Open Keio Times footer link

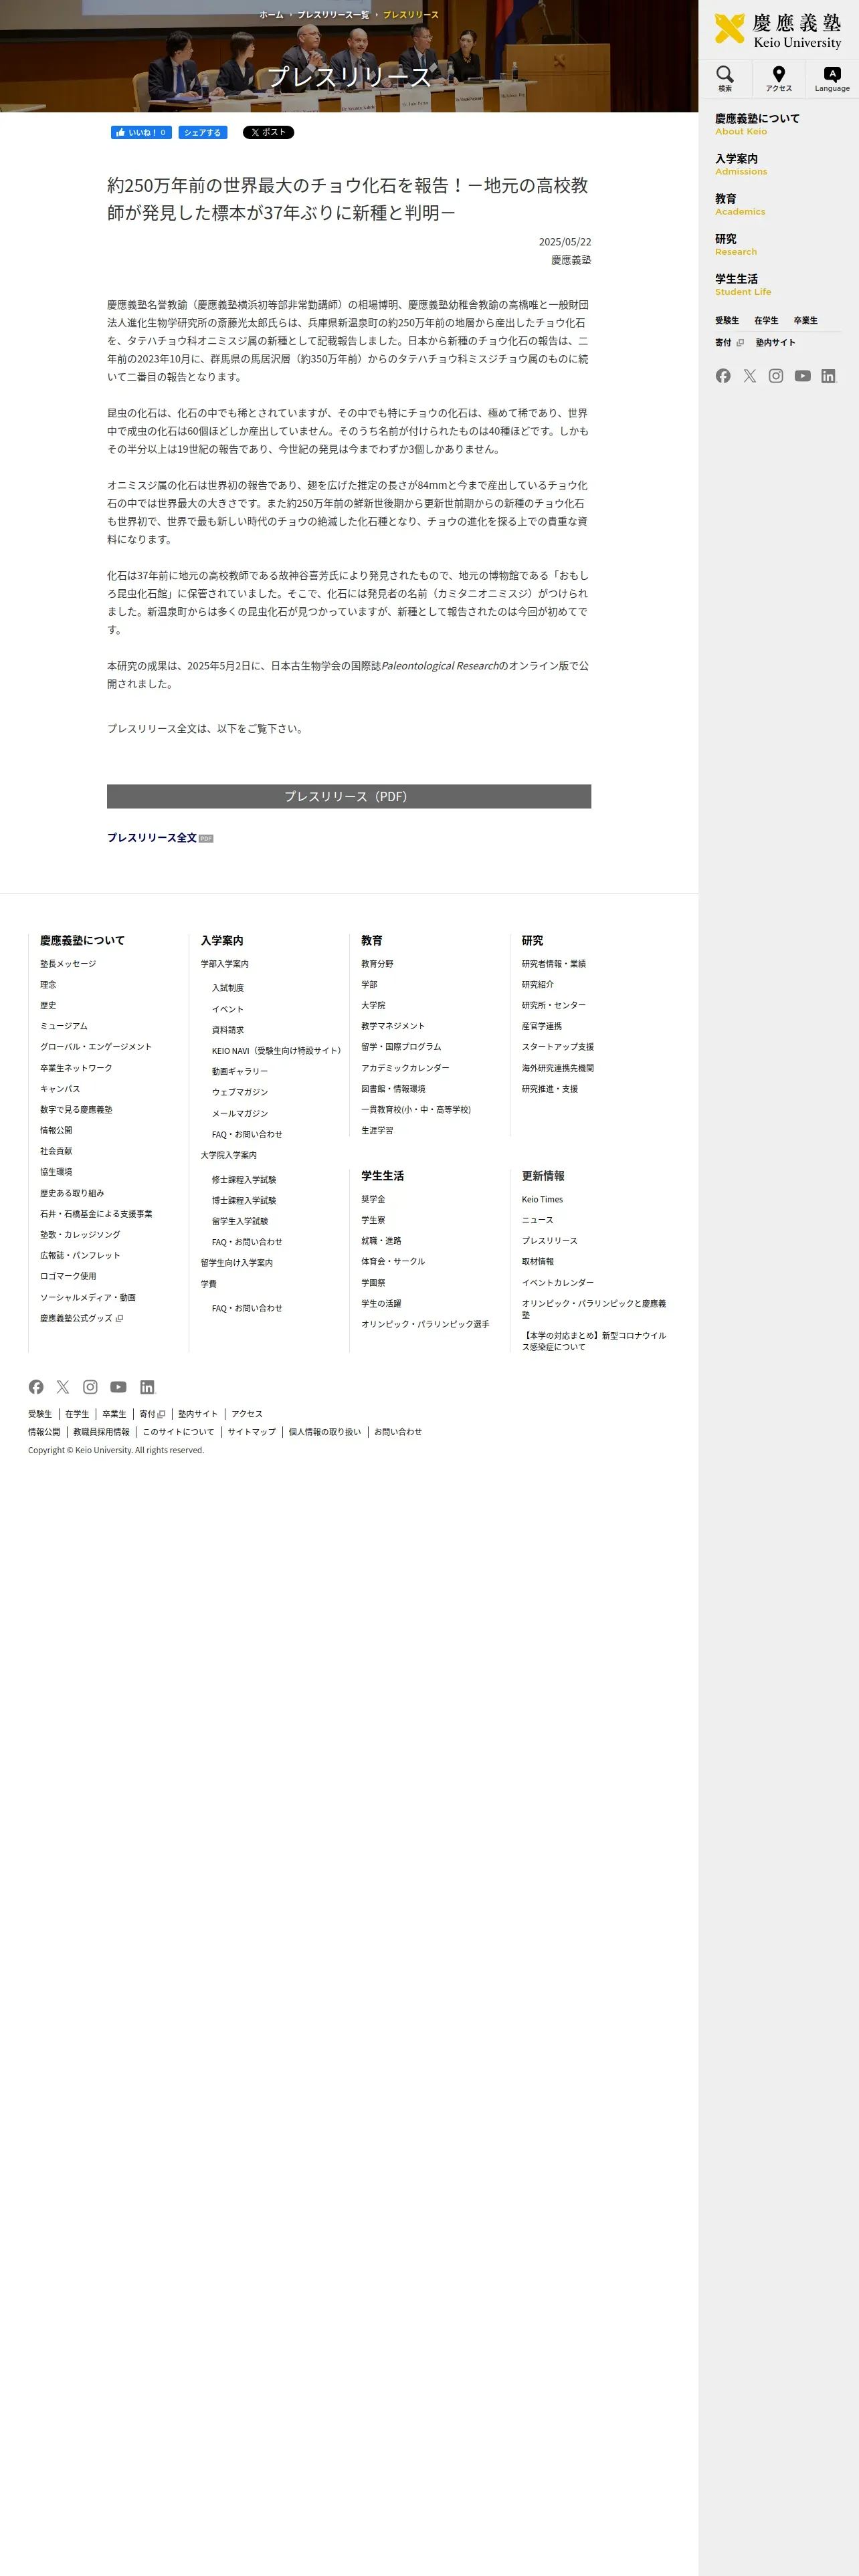click(x=542, y=1200)
